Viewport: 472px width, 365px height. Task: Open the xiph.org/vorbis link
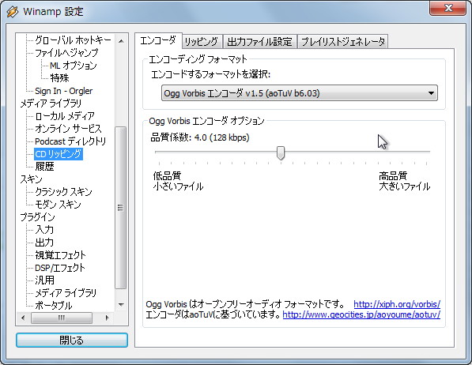tap(397, 304)
